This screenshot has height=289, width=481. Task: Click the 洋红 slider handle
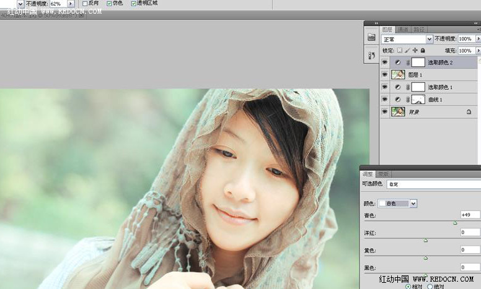point(426,241)
